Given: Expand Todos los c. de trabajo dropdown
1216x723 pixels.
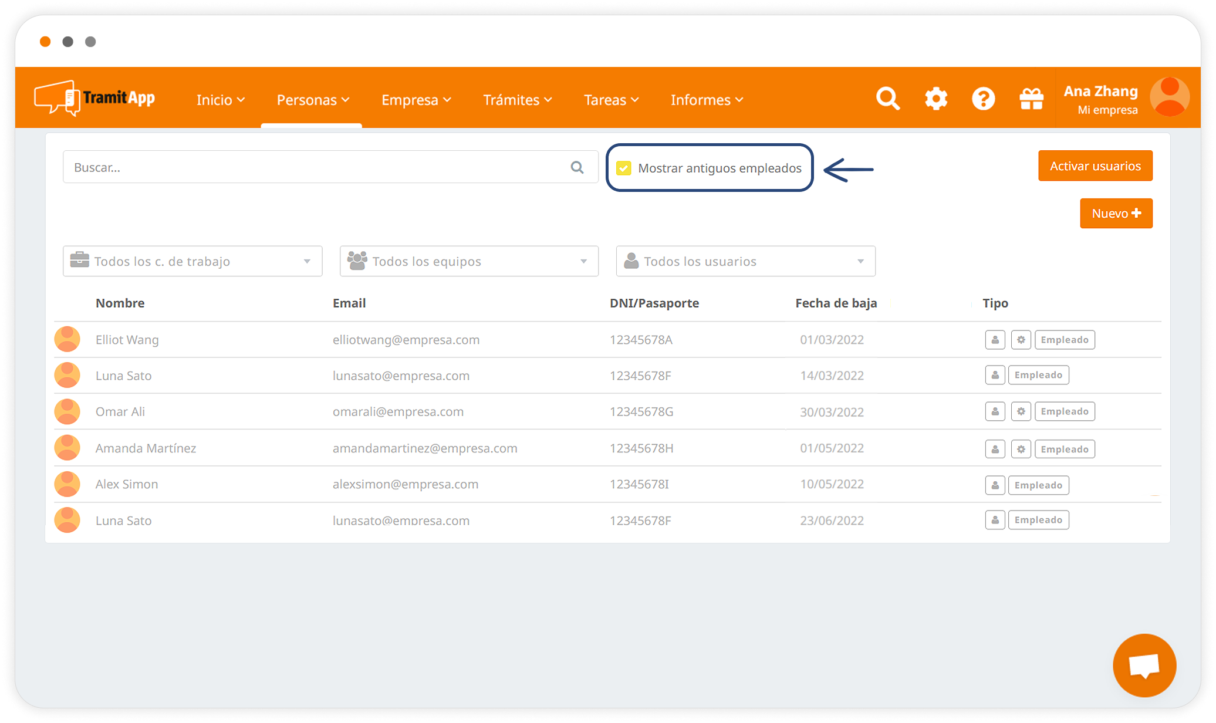Looking at the screenshot, I should point(192,261).
